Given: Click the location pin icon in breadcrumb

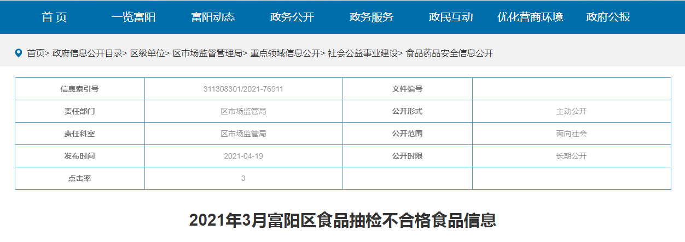Looking at the screenshot, I should point(19,53).
